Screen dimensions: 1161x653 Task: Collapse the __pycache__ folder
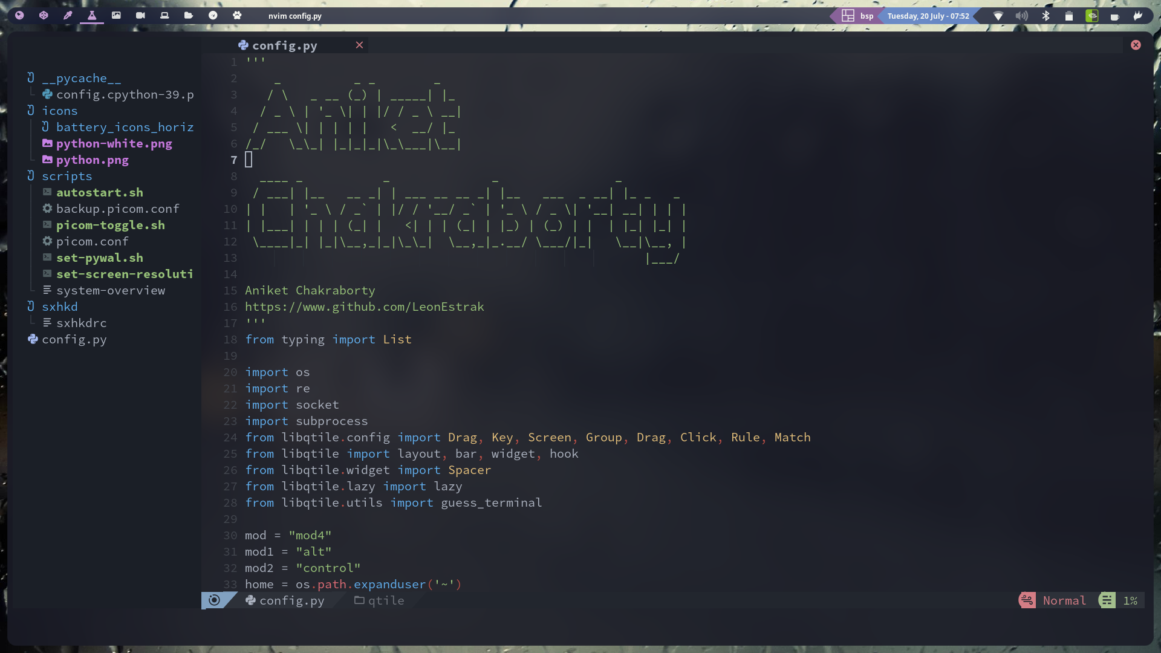[x=81, y=78]
